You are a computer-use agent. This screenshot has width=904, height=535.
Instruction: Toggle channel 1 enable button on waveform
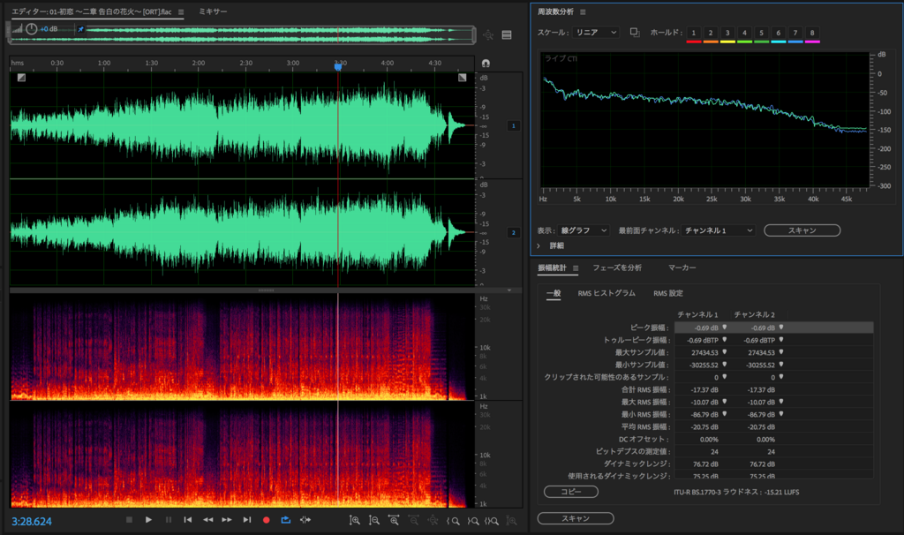(514, 125)
